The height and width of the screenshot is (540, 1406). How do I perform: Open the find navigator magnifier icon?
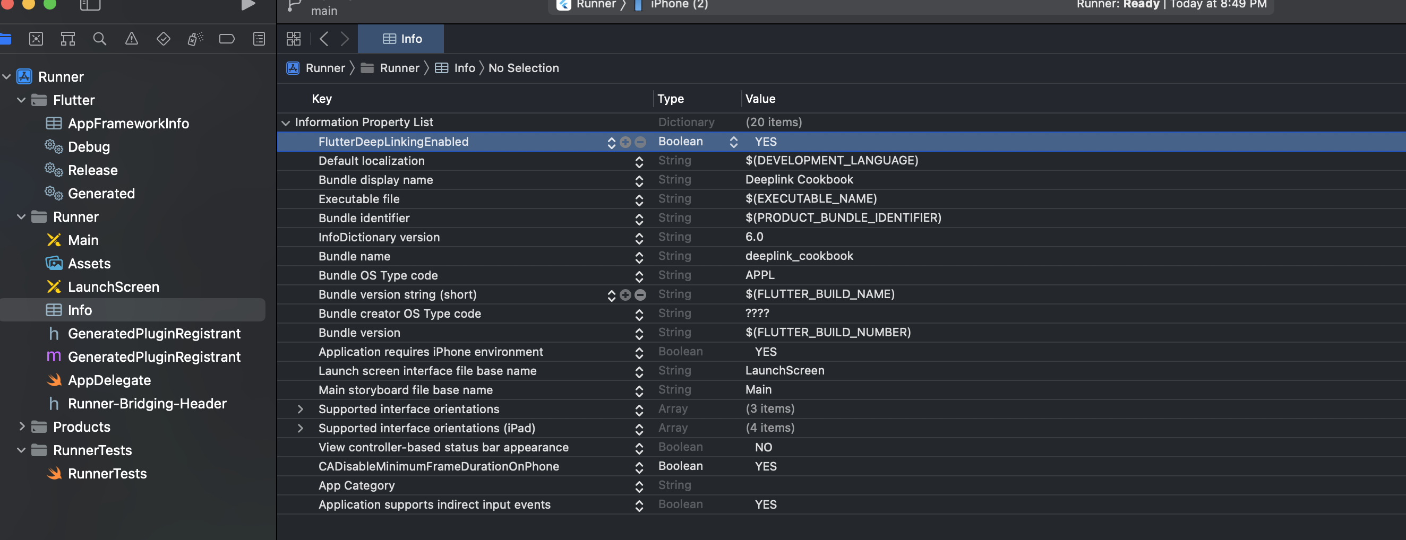click(x=99, y=39)
